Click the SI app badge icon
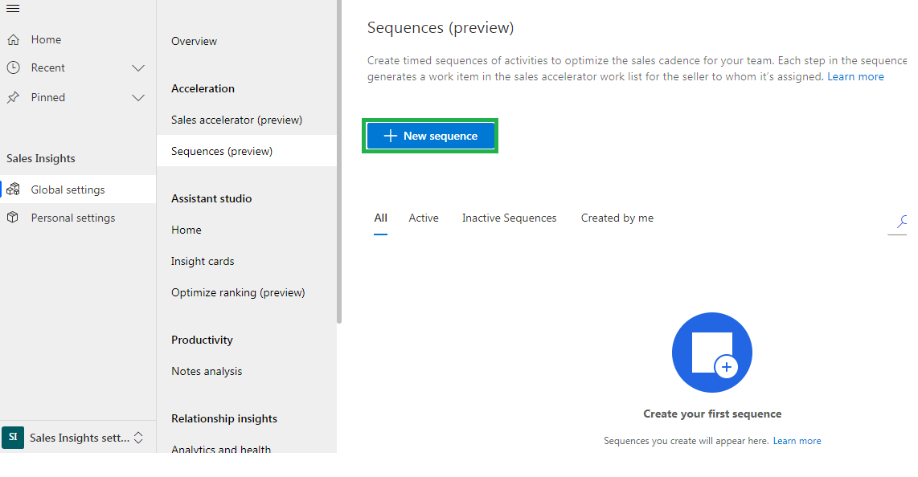The width and height of the screenshot is (918, 477). 13,437
